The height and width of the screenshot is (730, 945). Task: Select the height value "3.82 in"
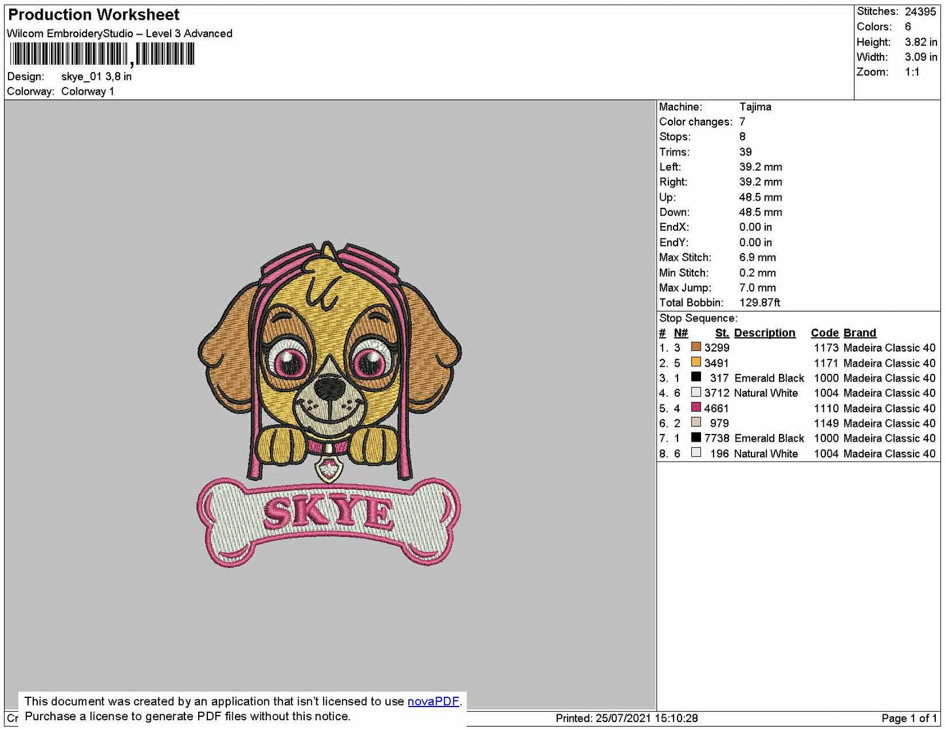pyautogui.click(x=921, y=42)
